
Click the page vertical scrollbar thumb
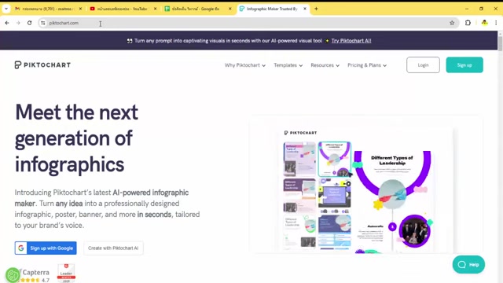[x=500, y=43]
